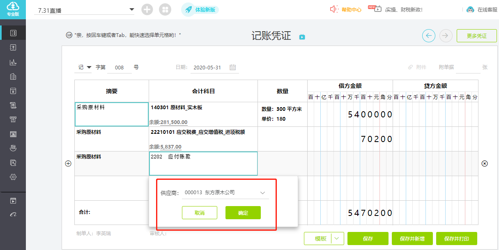Click the NEW video icon beside 实操、财税新政

pos(375,9)
